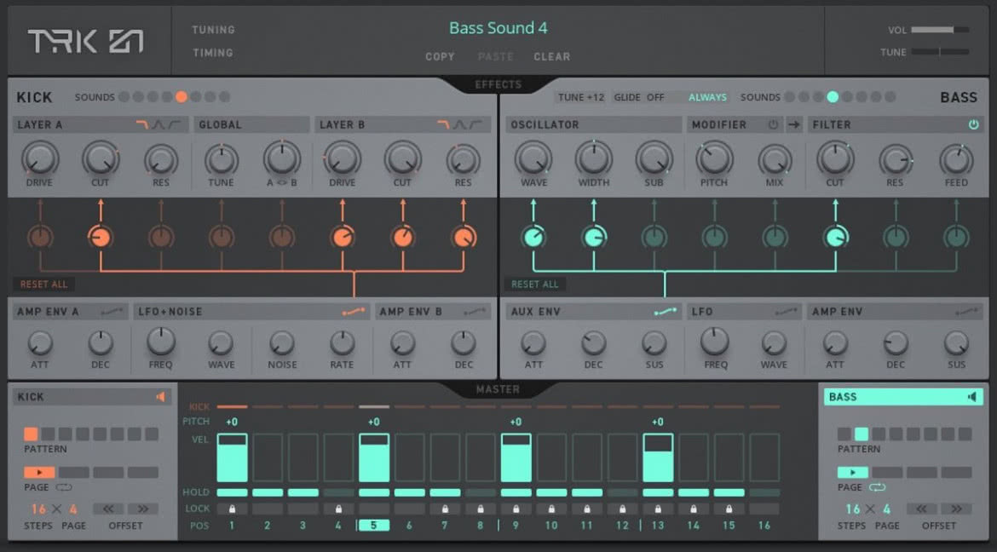Shift Kick offset right arrows
The image size is (997, 552).
(143, 509)
